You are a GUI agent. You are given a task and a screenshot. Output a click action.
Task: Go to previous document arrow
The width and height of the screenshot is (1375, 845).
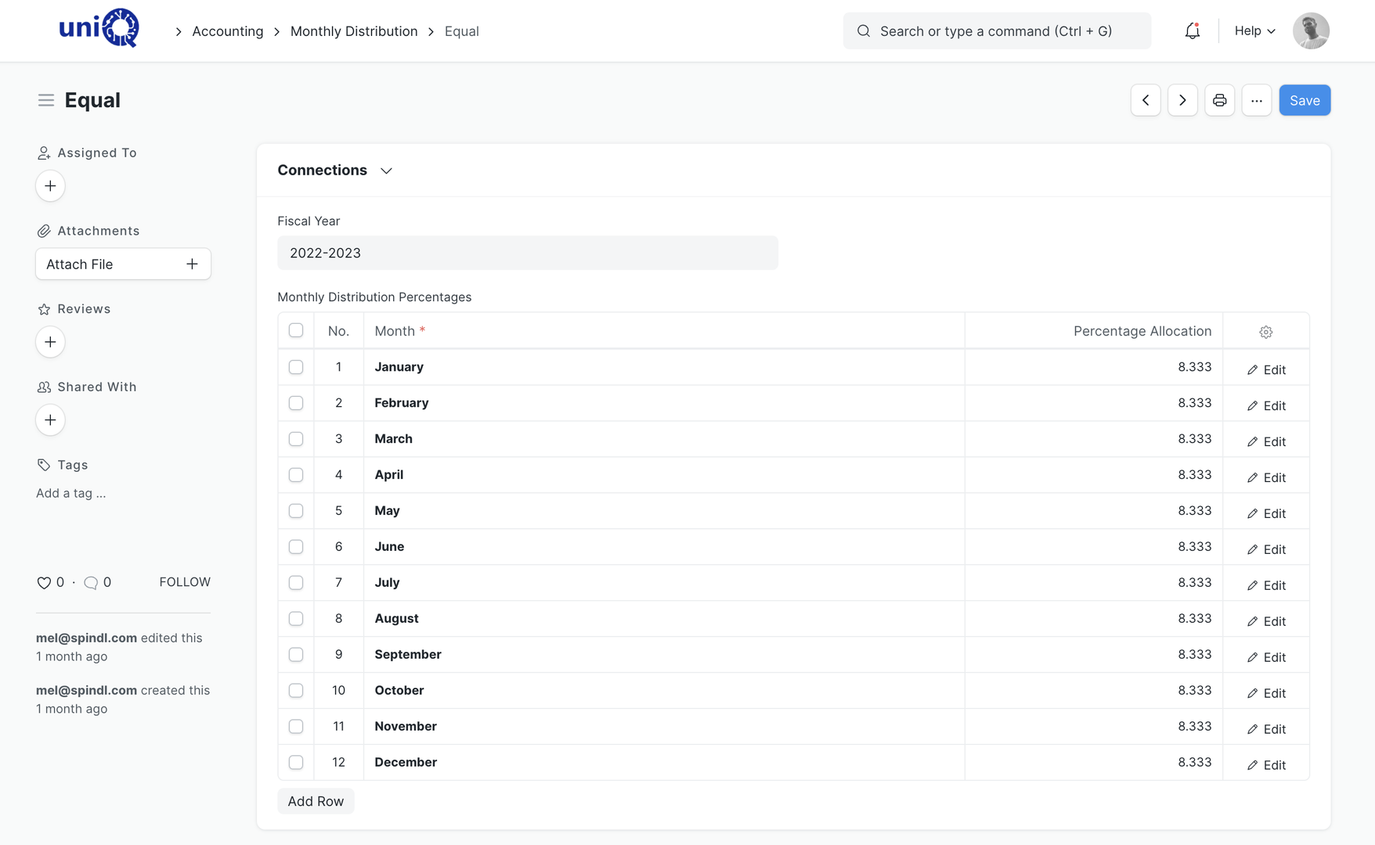1146,100
